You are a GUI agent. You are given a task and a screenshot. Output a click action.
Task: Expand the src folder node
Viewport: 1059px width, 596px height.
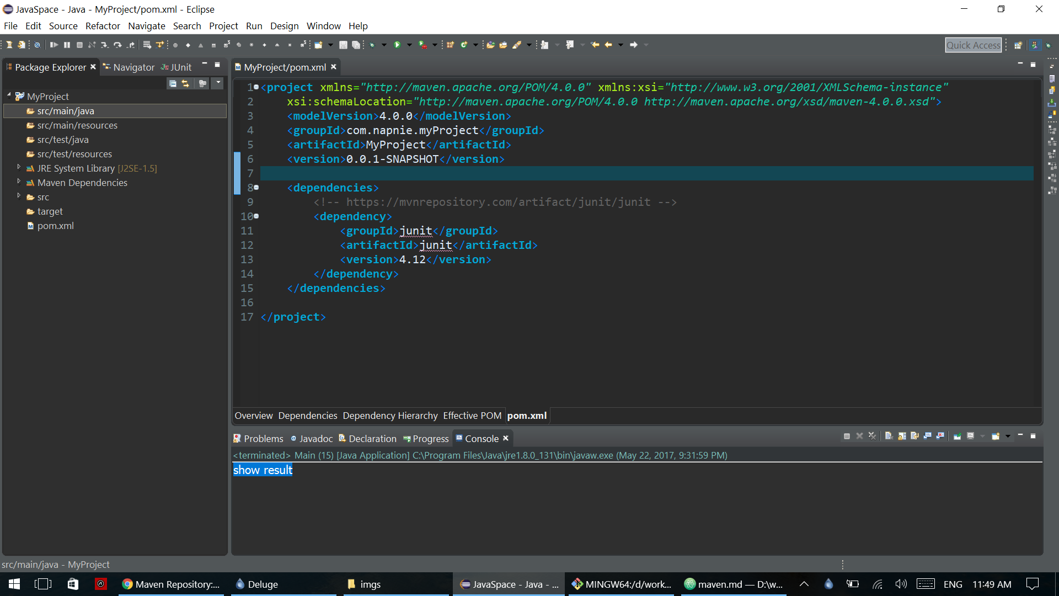coord(19,195)
